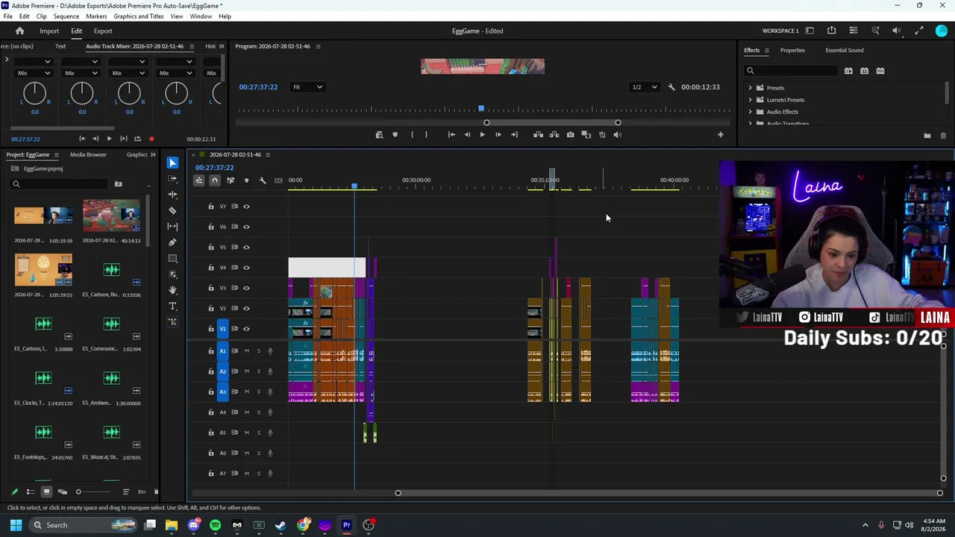This screenshot has width=955, height=537.
Task: Open File Explorer from the taskbar
Action: coord(172,525)
